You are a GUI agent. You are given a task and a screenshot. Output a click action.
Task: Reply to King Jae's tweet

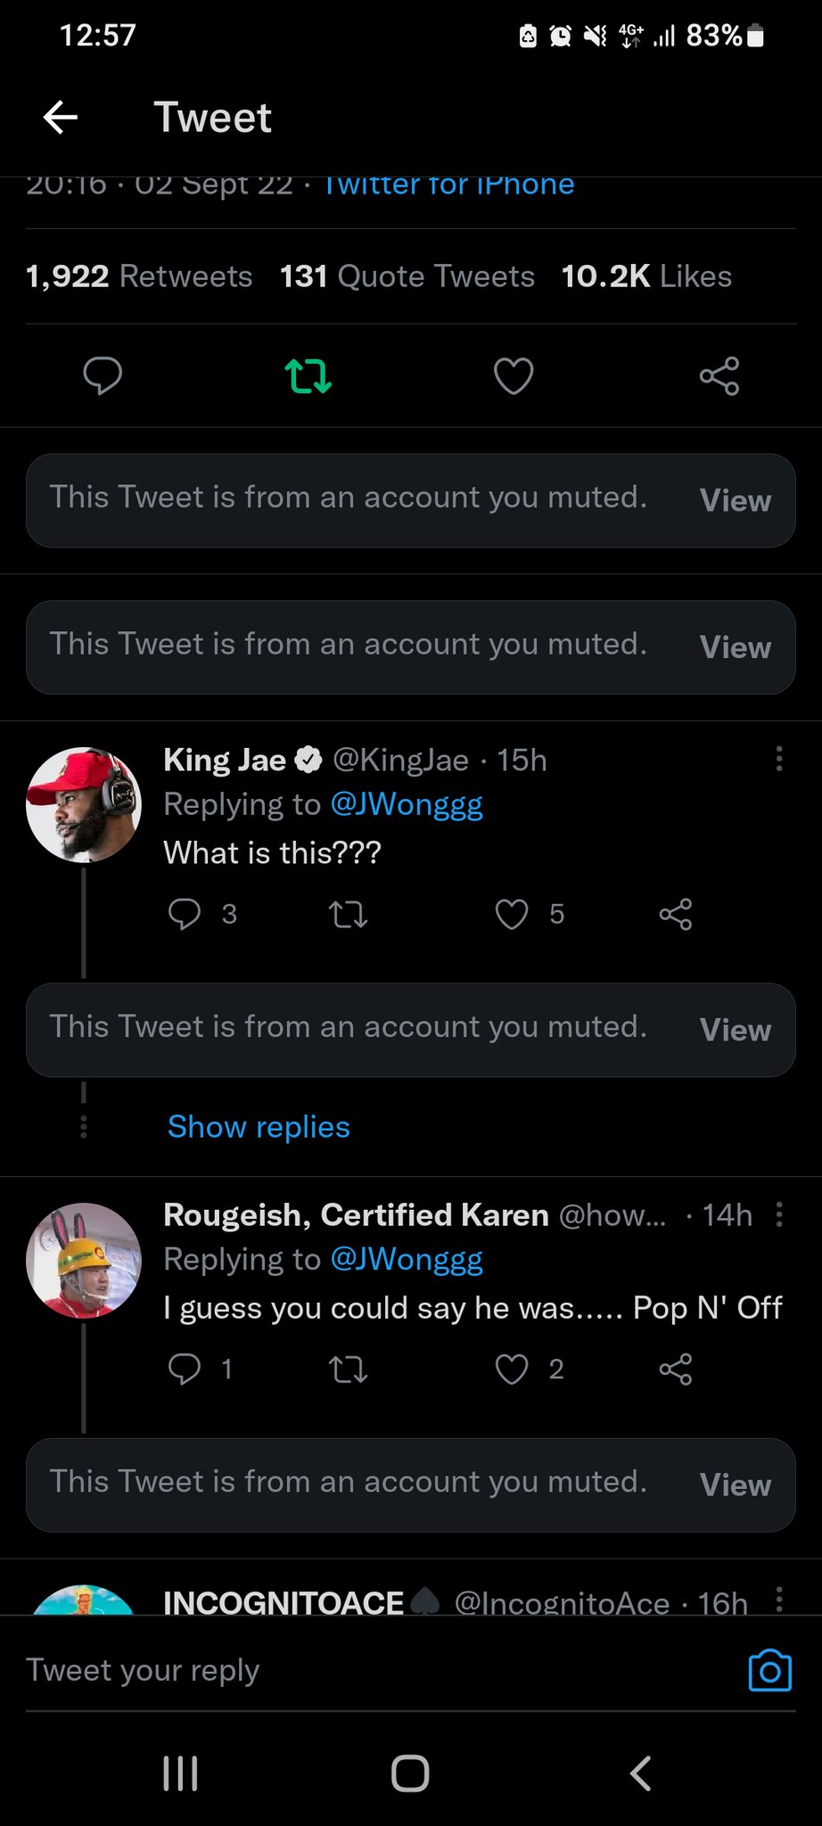click(185, 914)
